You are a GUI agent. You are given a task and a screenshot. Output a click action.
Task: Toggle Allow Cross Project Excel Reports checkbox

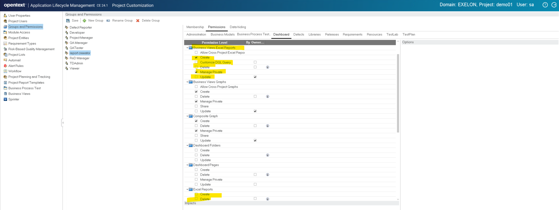coord(196,53)
